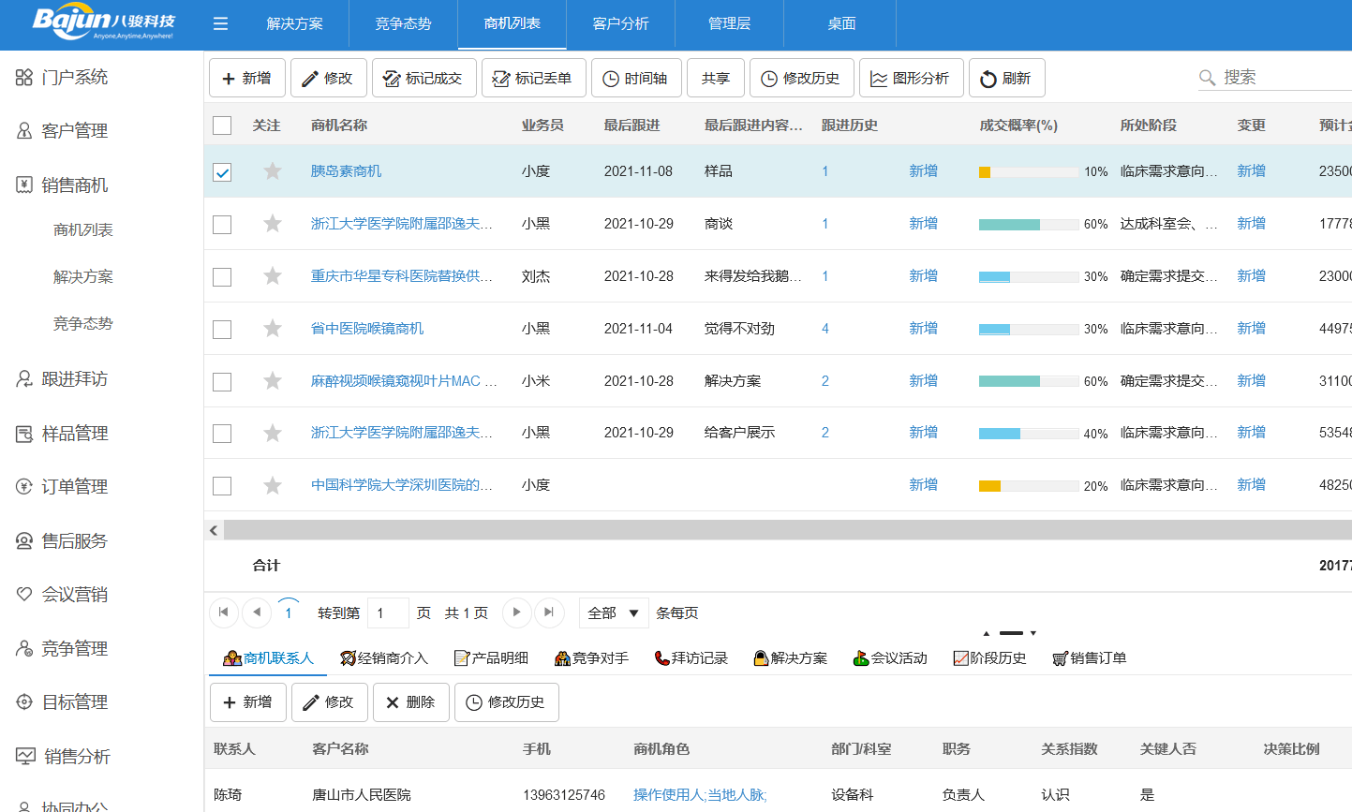Uncheck the 胰岛素商机 row checkbox
The image size is (1352, 812).
tap(222, 170)
